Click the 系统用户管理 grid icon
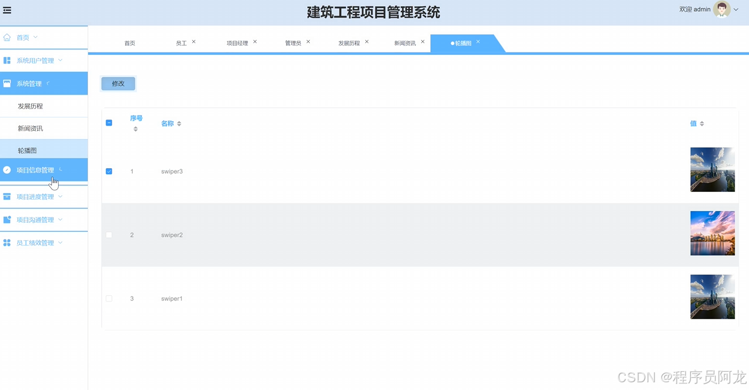This screenshot has height=390, width=749. [x=7, y=60]
